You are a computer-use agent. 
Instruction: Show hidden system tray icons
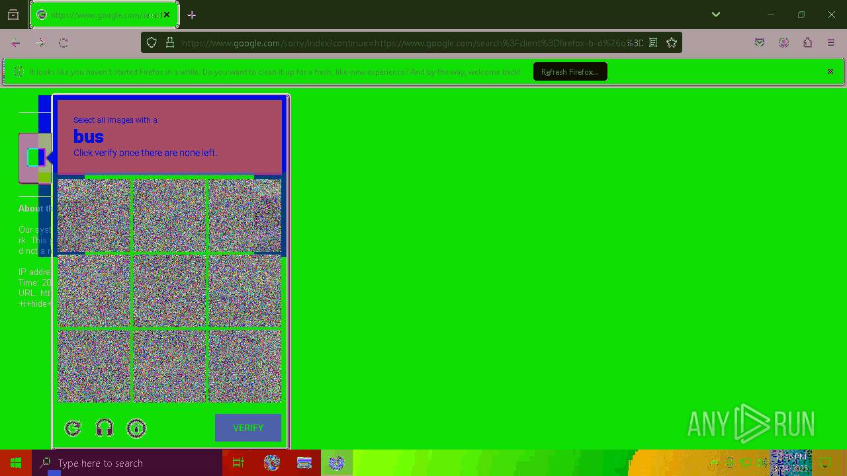coord(714,463)
